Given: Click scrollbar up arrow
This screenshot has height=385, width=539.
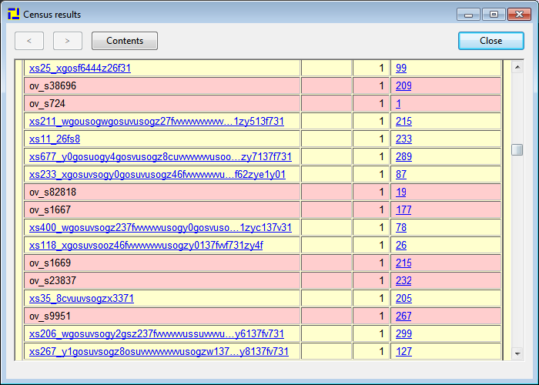Looking at the screenshot, I should pos(517,68).
